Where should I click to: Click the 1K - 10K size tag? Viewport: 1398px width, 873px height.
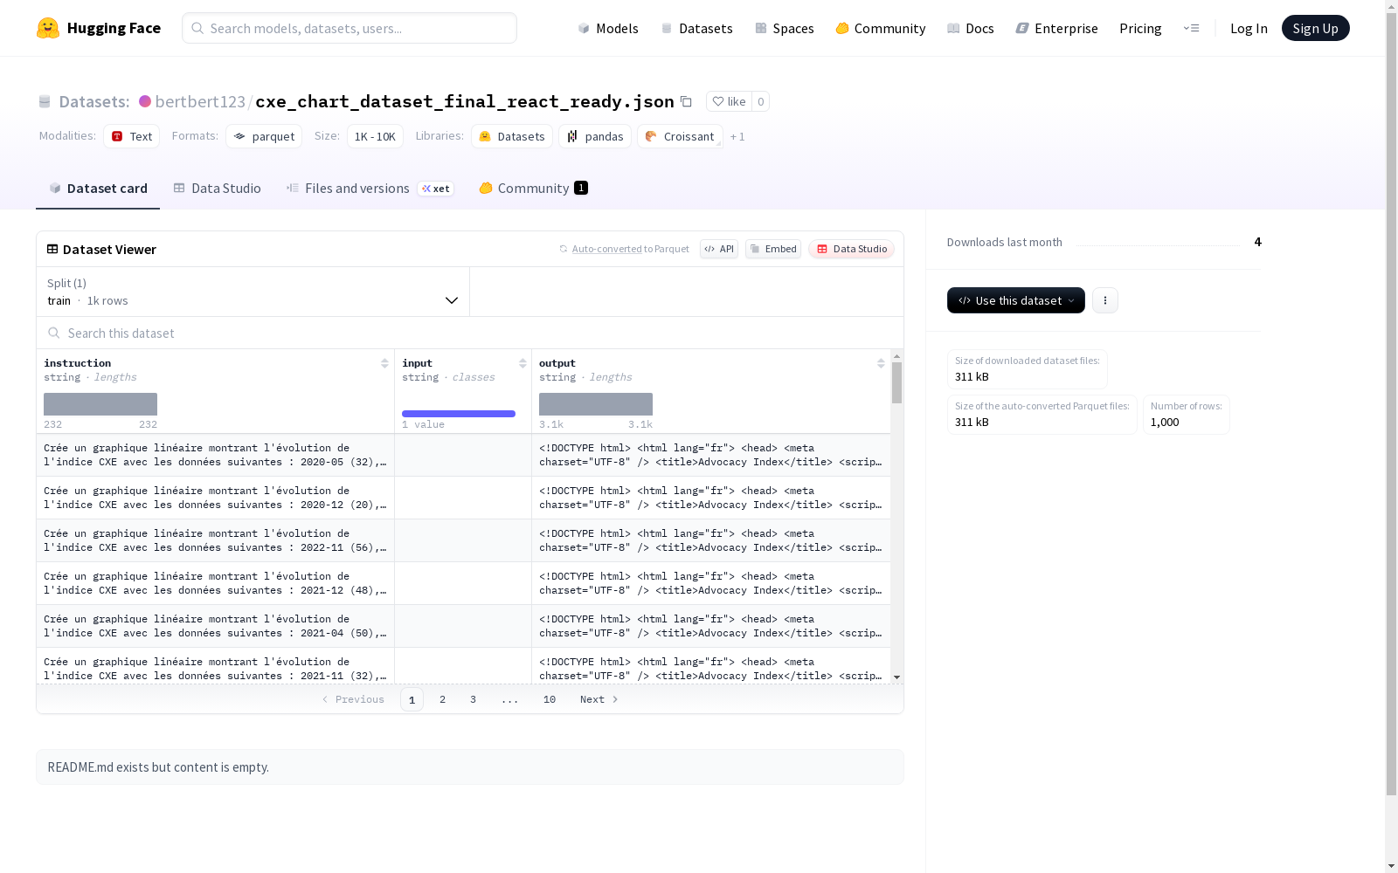375,136
